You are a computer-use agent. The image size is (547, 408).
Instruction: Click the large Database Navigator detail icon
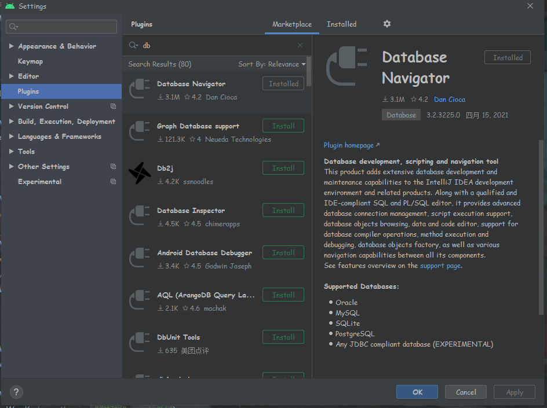point(347,66)
